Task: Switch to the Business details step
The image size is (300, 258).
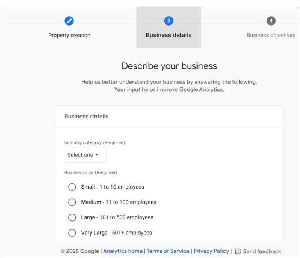Action: [168, 35]
